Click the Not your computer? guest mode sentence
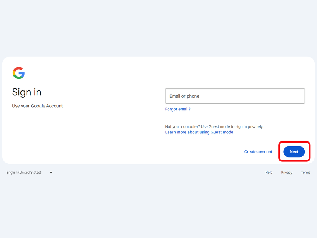 click(x=214, y=126)
